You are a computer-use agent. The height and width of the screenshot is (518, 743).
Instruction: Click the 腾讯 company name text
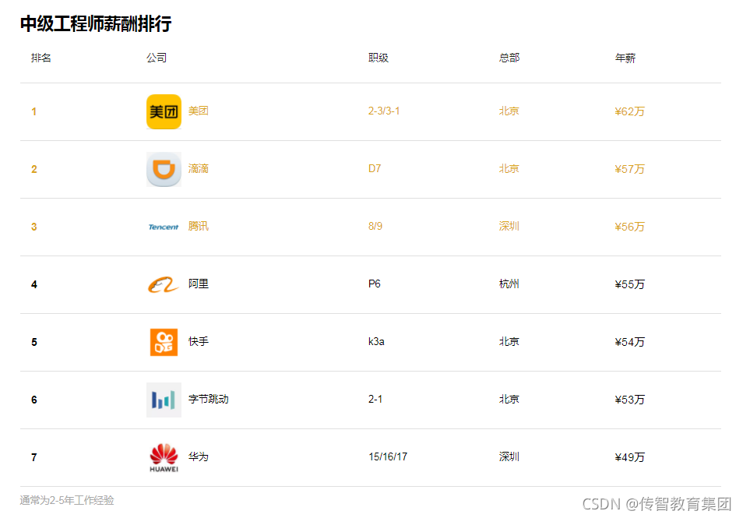click(199, 227)
